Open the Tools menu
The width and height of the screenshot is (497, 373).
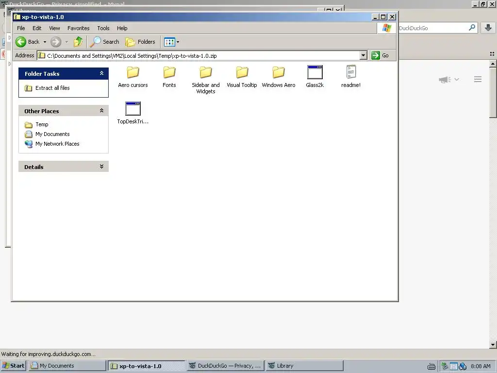[103, 28]
